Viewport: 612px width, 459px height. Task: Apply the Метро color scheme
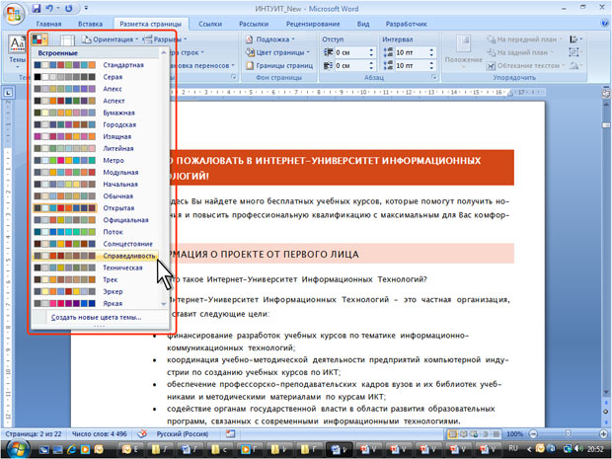point(96,160)
